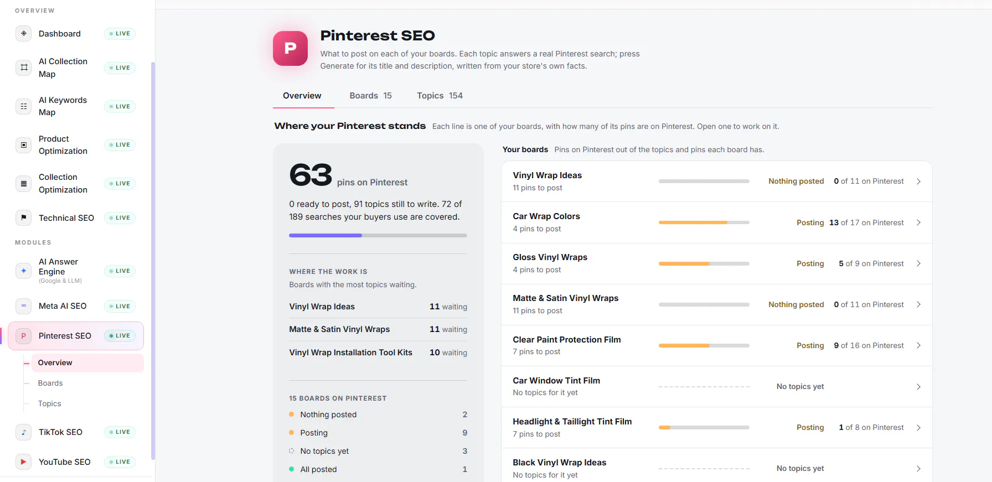Expand the Headlight & Taillight Tint Film chevron

tap(918, 428)
